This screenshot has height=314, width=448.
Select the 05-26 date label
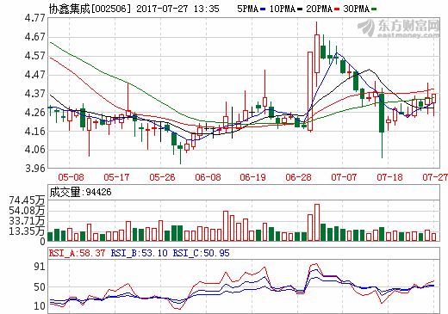(162, 177)
